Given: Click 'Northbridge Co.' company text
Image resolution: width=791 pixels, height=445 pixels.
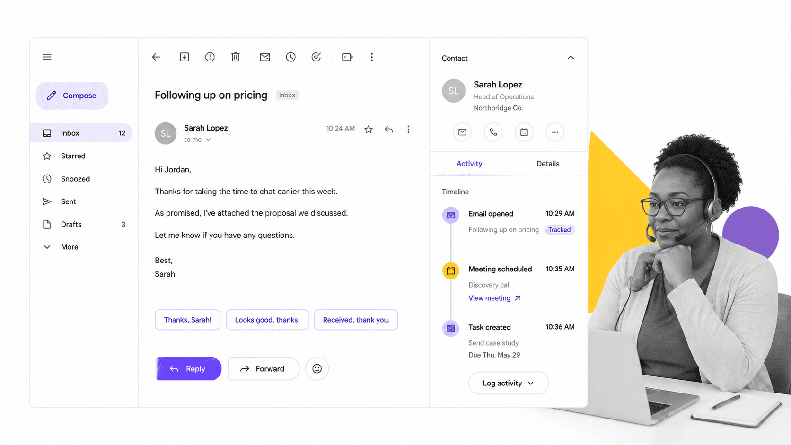Looking at the screenshot, I should click(x=498, y=108).
